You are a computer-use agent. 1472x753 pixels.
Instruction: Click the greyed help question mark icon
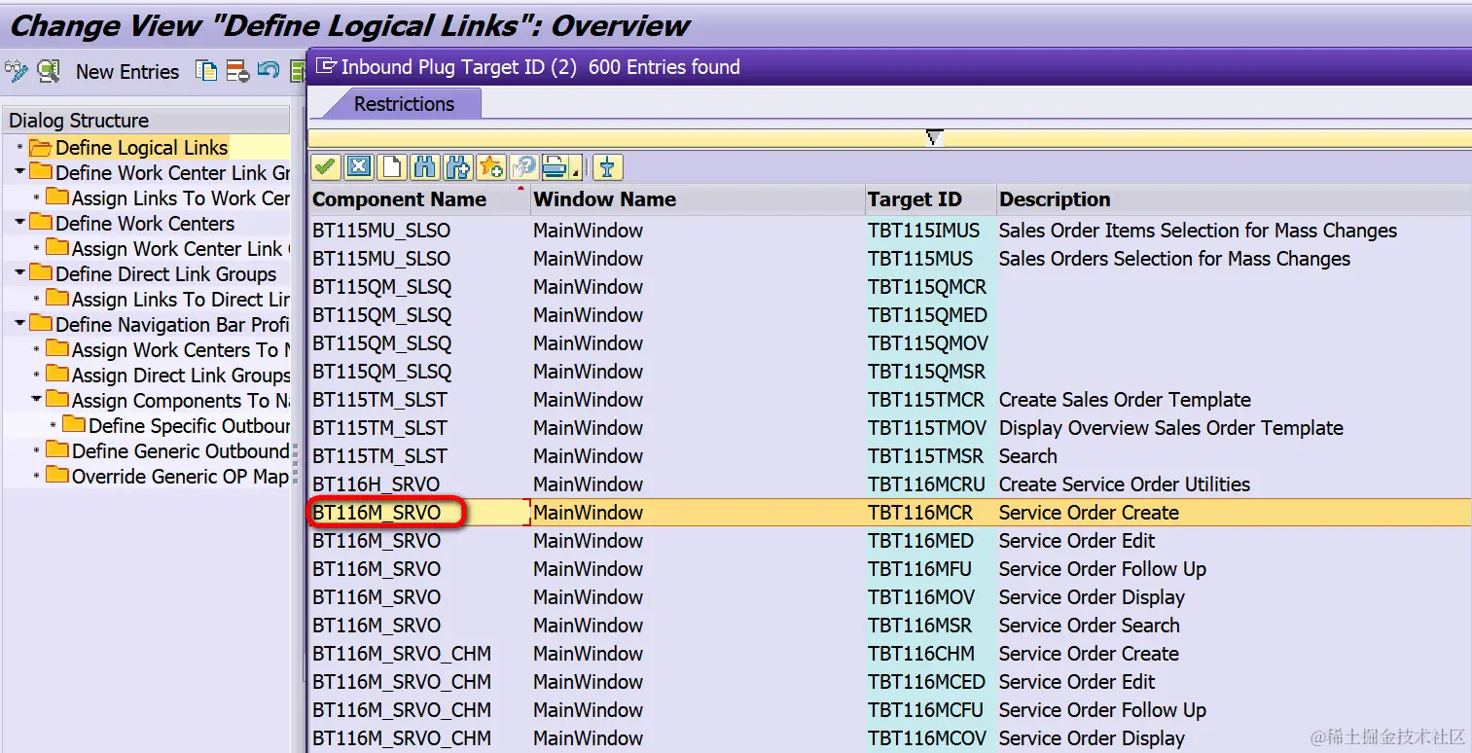pyautogui.click(x=523, y=167)
